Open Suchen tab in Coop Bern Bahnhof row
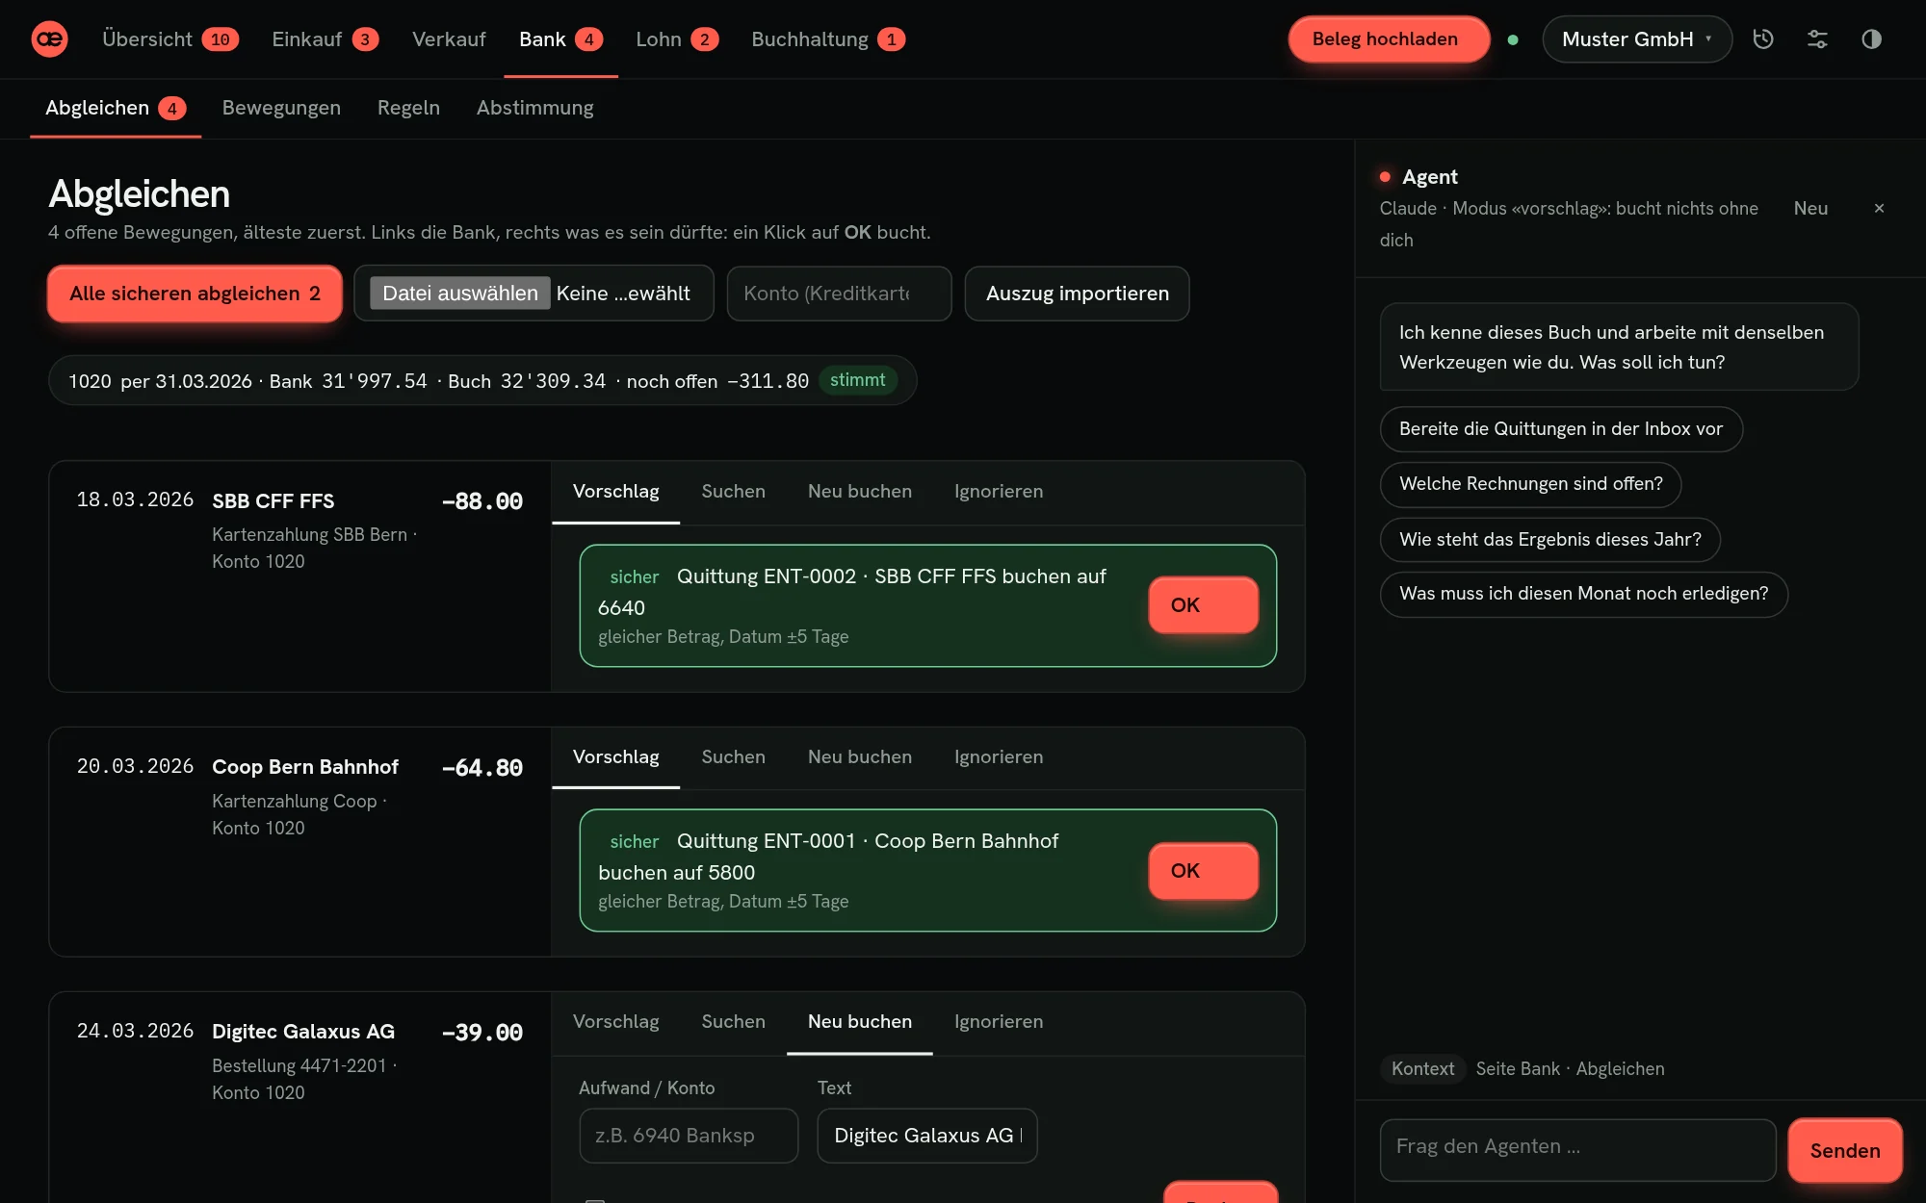The height and width of the screenshot is (1203, 1926). [733, 757]
